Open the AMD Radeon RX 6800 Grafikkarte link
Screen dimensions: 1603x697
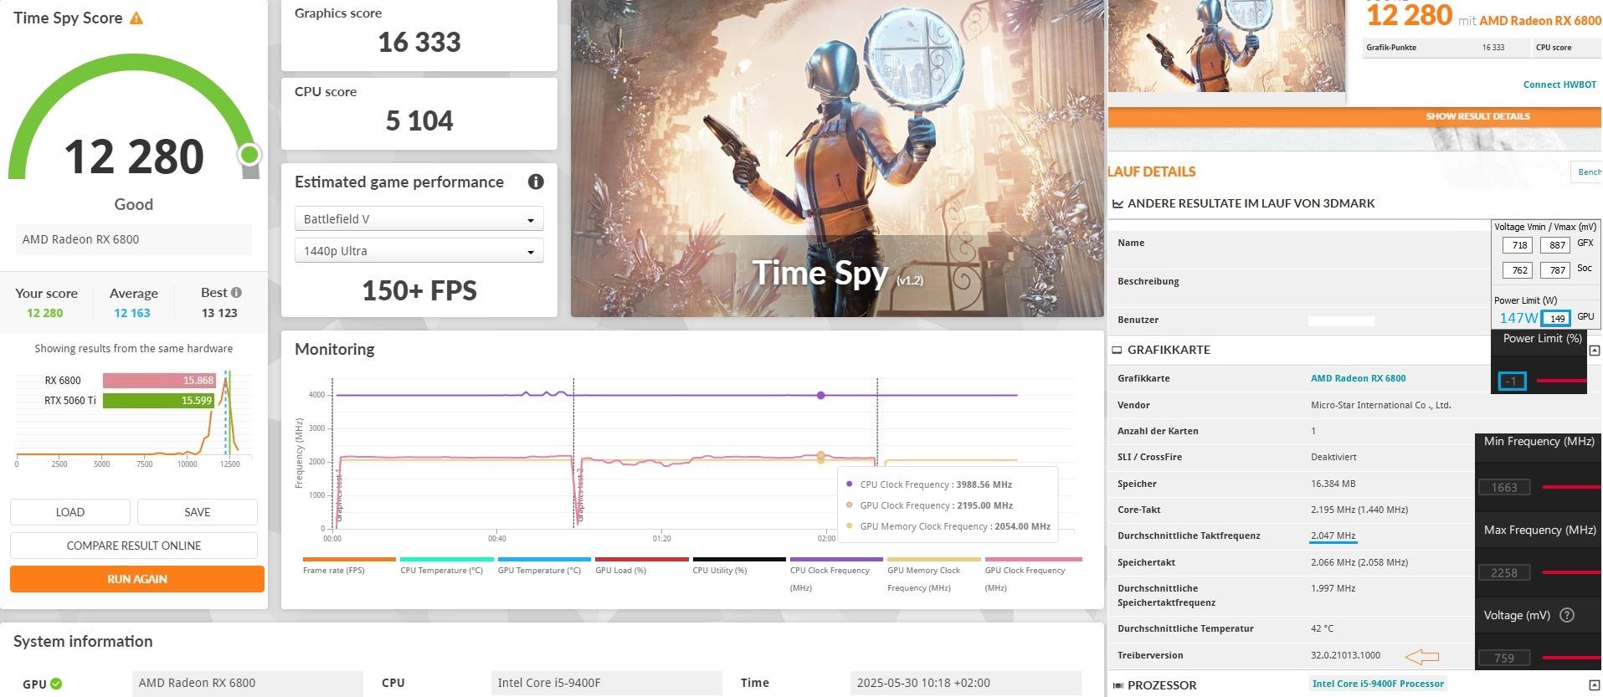[1358, 378]
